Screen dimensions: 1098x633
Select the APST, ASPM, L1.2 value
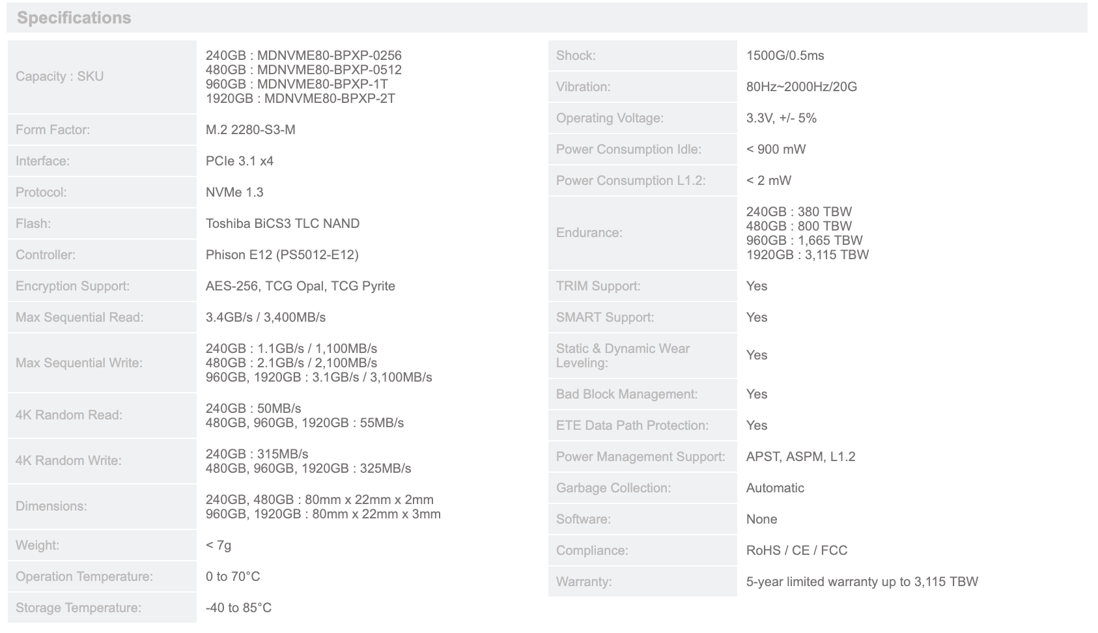click(800, 457)
